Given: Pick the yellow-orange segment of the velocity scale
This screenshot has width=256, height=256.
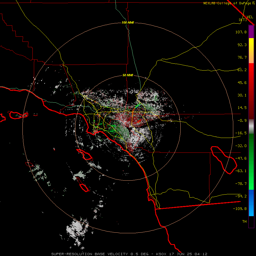Looking at the screenshot, I should coord(251,51).
